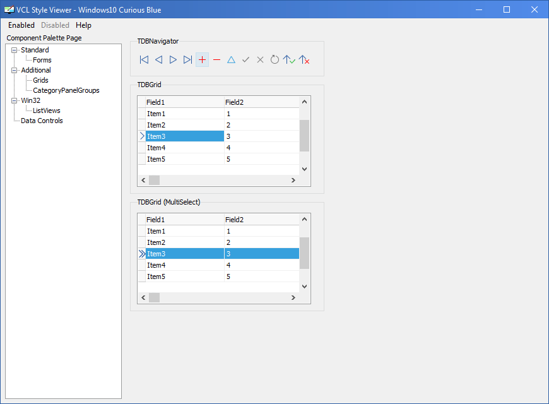Click the prior record navigator arrow
Screen dimensions: 549x404
[158, 60]
